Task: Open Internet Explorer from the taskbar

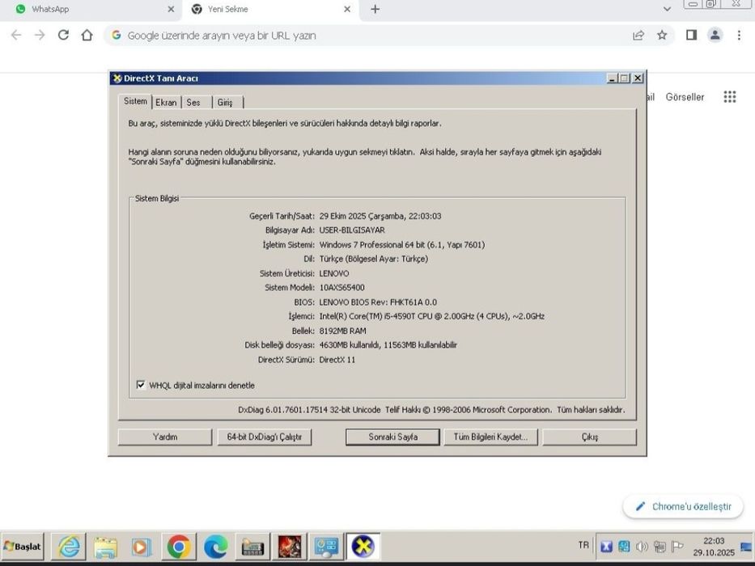Action: coord(69,547)
